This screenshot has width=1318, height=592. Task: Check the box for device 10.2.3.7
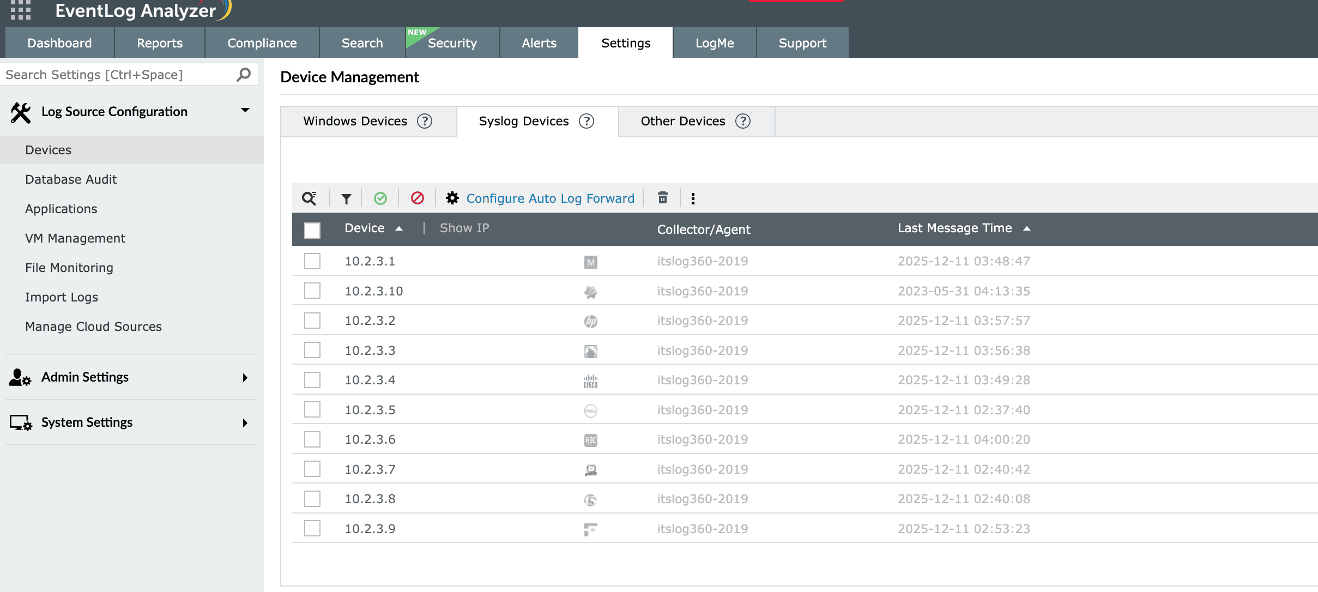tap(312, 469)
